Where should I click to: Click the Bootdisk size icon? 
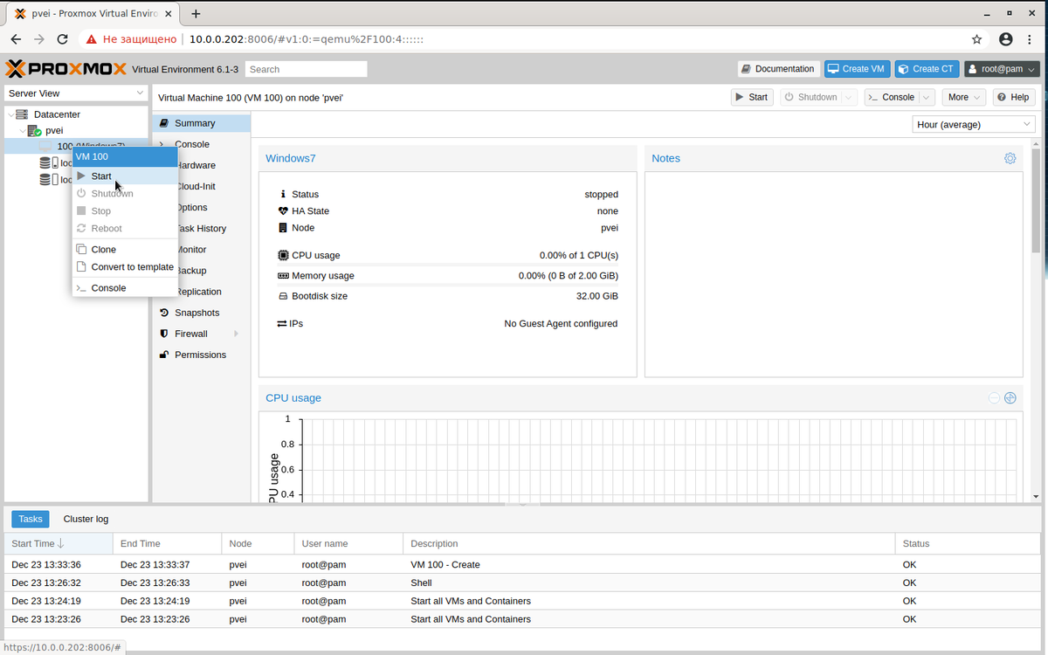click(x=283, y=296)
